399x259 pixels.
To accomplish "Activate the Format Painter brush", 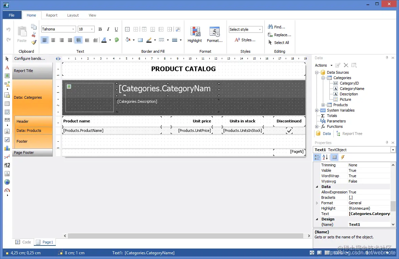I will point(33,42).
